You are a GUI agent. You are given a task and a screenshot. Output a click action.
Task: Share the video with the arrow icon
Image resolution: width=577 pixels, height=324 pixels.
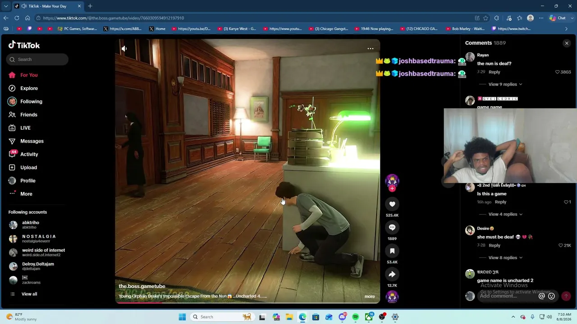(392, 274)
